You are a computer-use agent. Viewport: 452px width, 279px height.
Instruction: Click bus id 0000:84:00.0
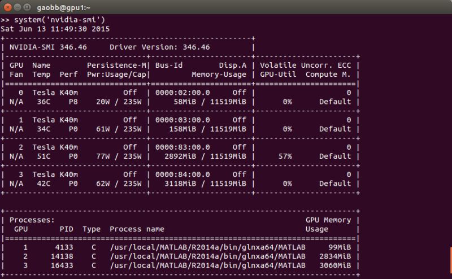point(182,175)
